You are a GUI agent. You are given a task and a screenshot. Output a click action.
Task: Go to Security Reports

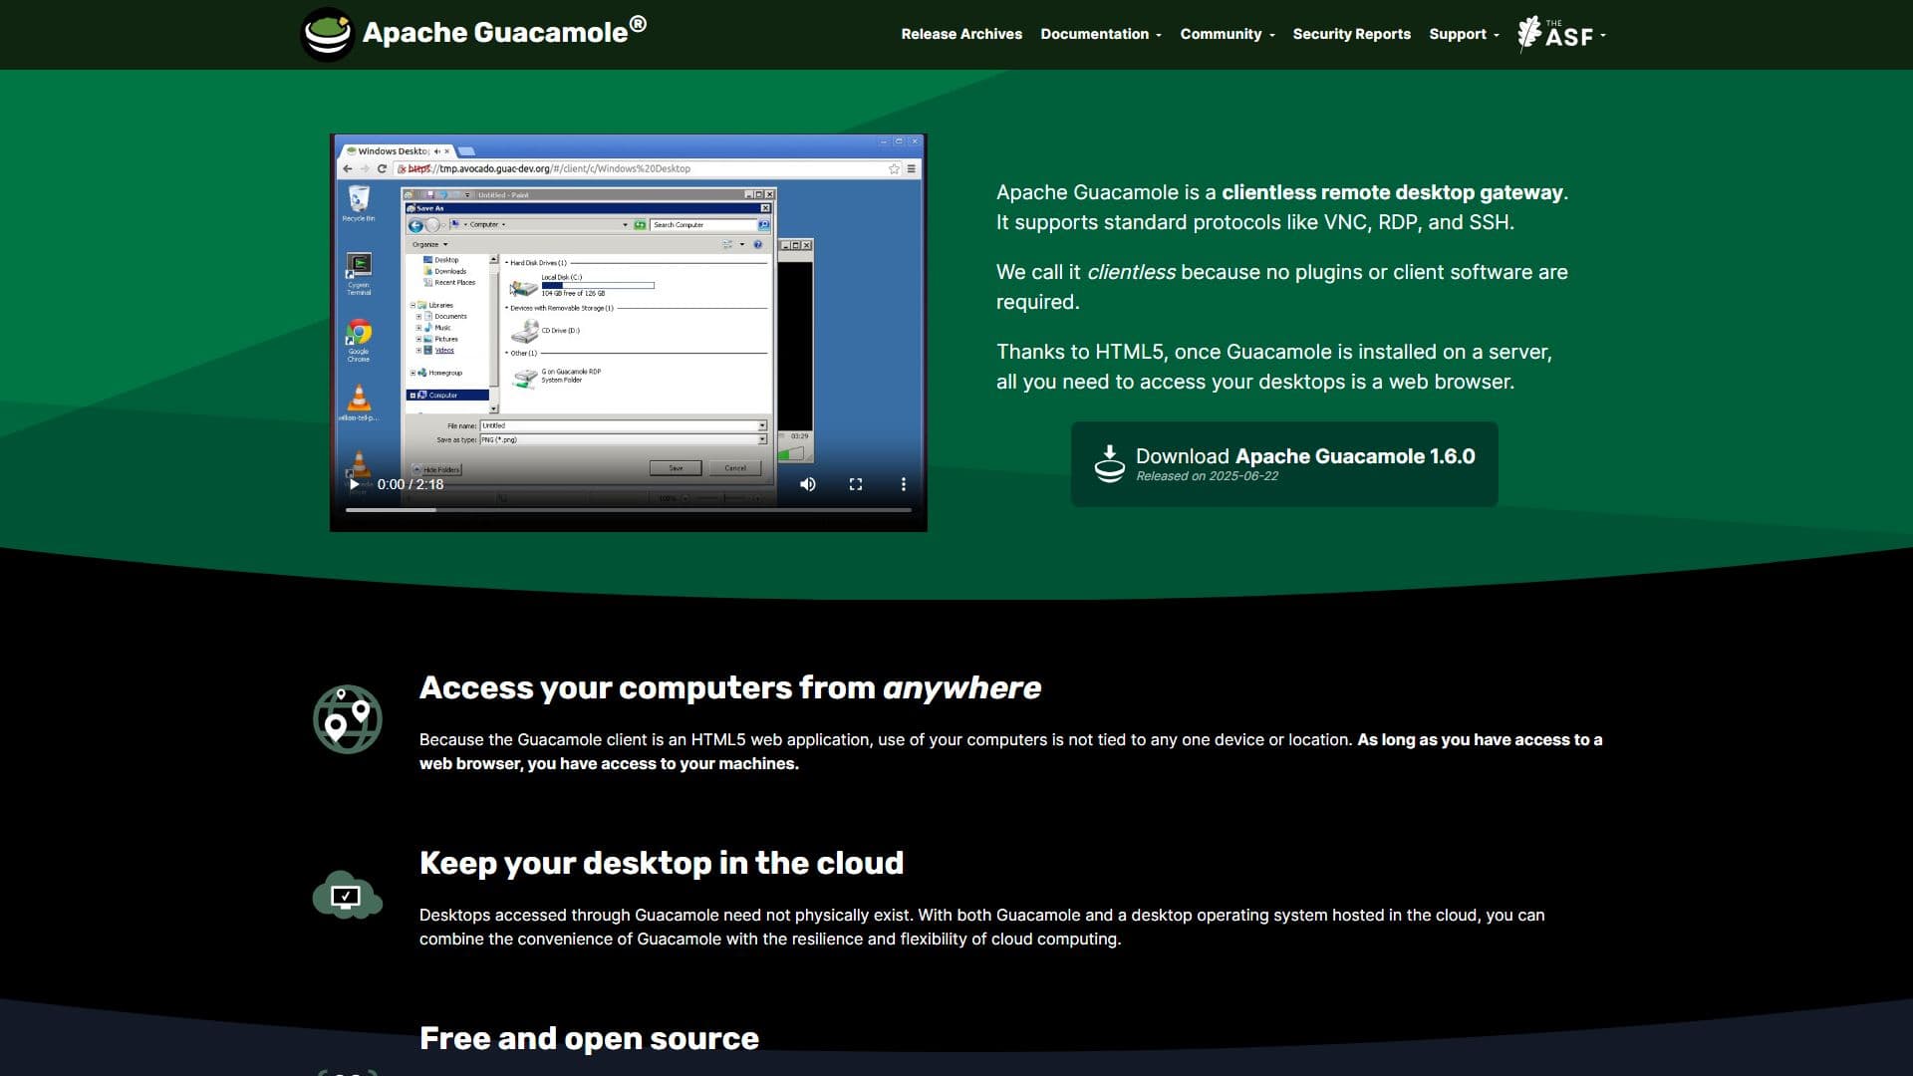pos(1351,34)
